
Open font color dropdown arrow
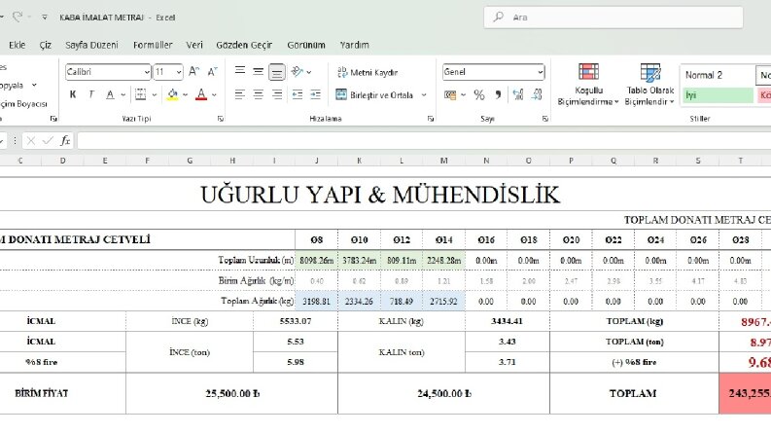215,94
